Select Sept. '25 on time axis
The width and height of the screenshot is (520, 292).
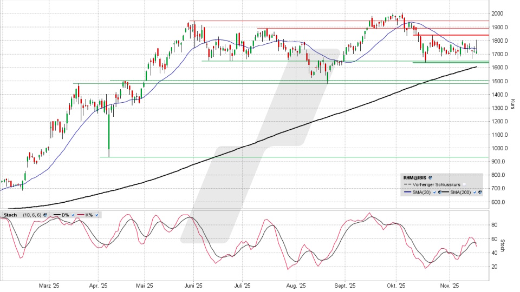point(345,286)
